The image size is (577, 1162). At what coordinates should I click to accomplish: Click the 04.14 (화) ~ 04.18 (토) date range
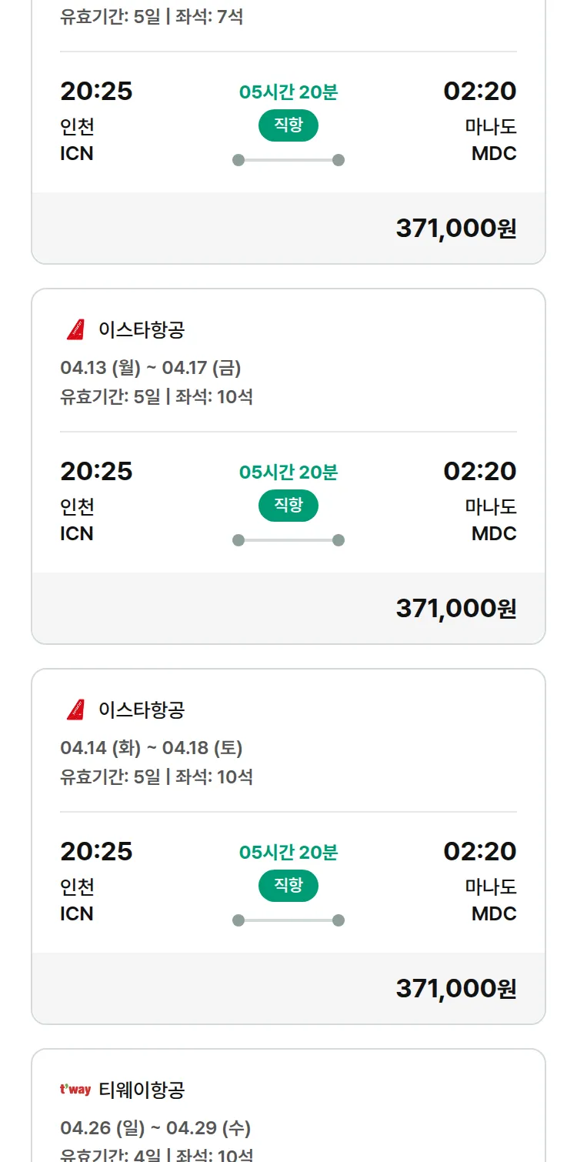[x=152, y=748]
